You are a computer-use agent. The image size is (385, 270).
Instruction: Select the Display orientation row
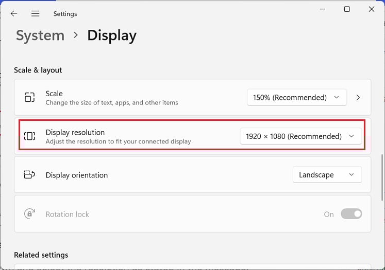tap(155, 175)
